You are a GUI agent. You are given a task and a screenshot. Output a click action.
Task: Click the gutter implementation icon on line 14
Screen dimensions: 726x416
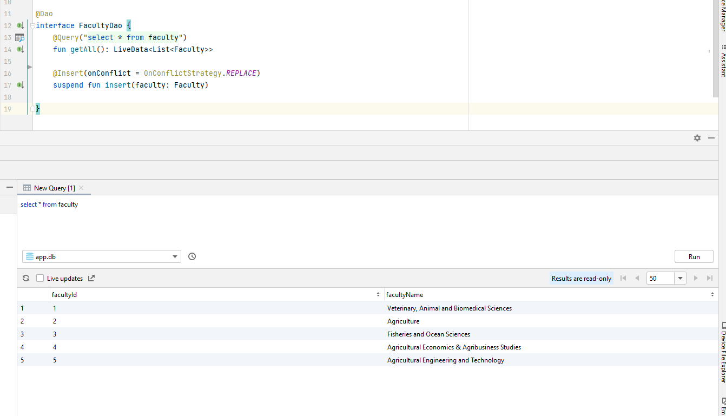click(x=20, y=49)
